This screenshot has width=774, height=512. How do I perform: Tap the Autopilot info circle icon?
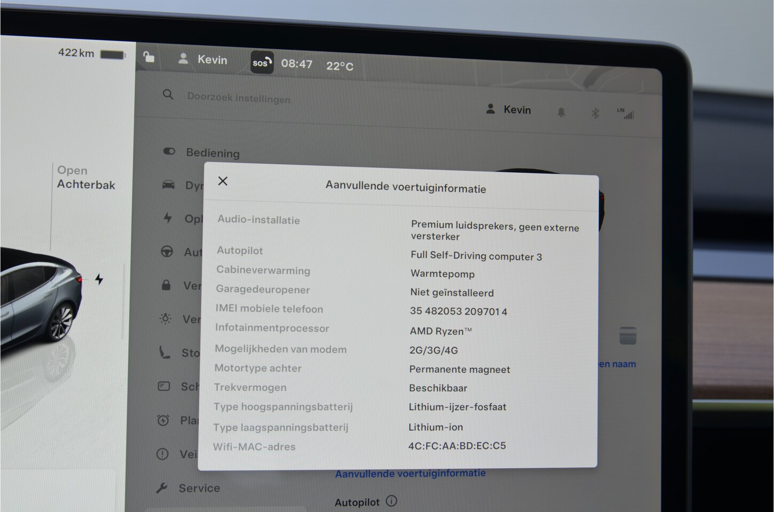[391, 501]
